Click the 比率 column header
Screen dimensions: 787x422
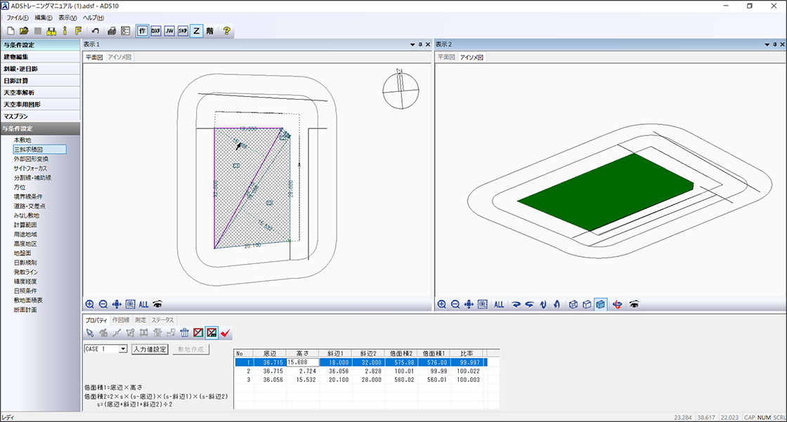click(x=467, y=353)
